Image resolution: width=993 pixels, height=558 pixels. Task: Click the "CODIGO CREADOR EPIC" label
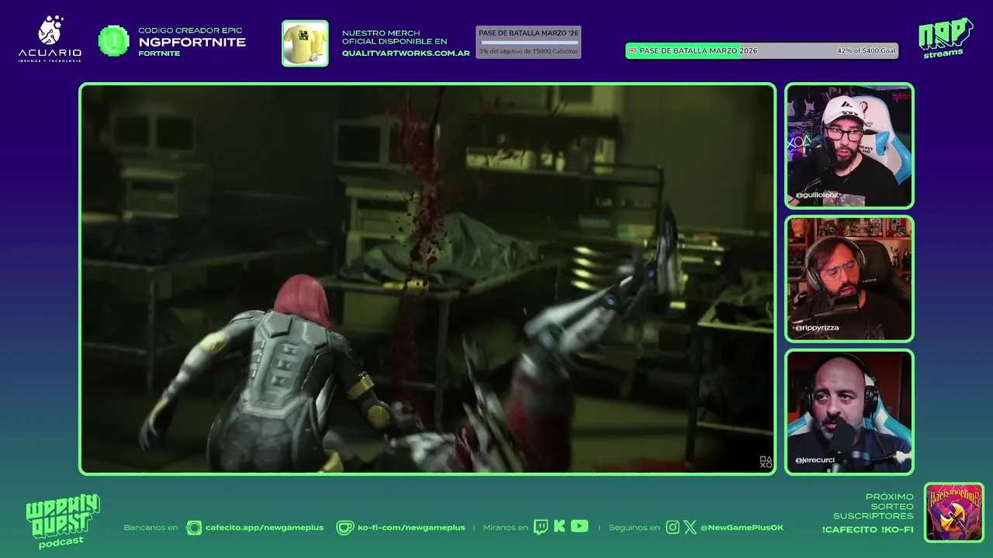click(190, 30)
